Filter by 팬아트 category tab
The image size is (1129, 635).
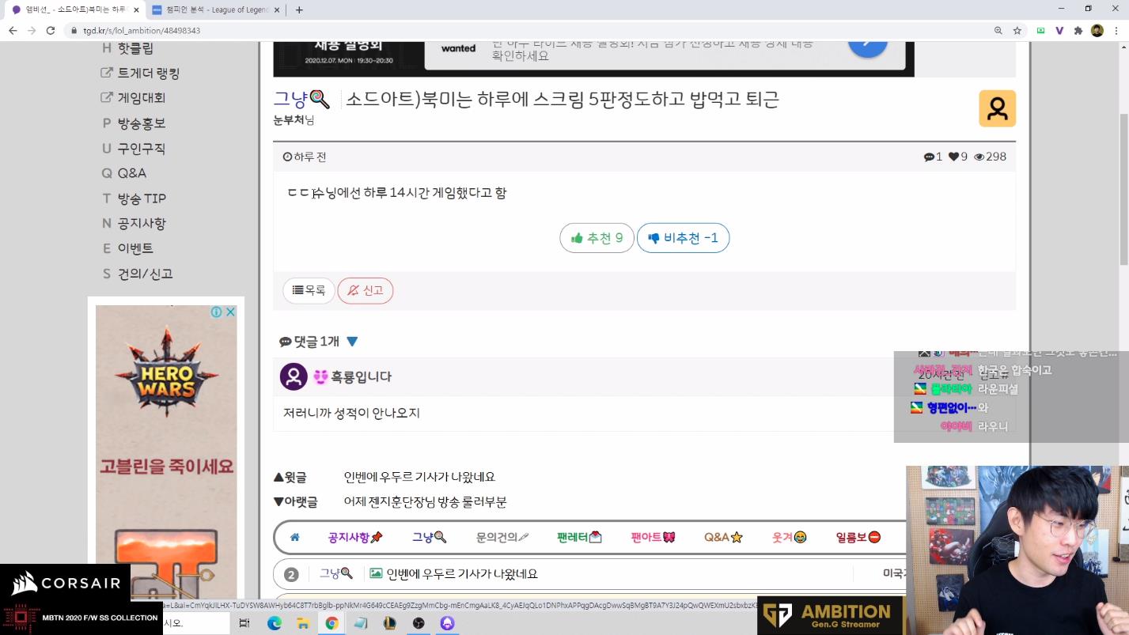tap(653, 537)
